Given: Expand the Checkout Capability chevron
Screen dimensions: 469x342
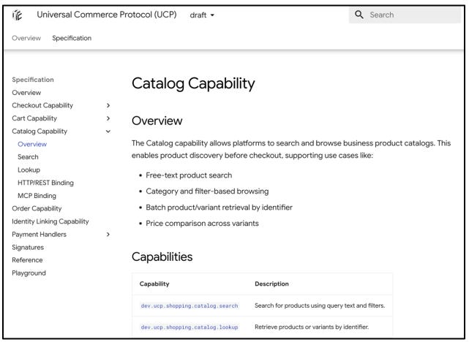Looking at the screenshot, I should (108, 105).
